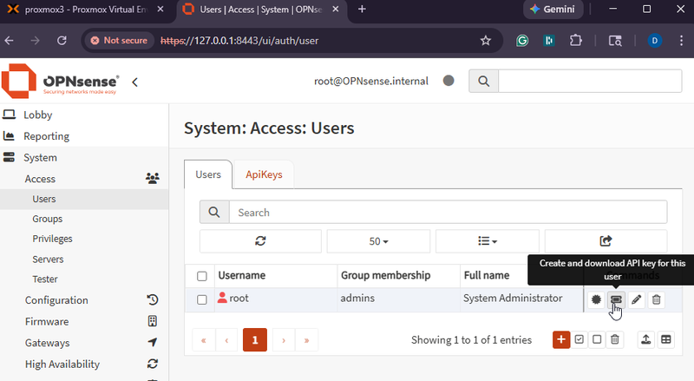Open the browser profile D avatar
694x381 pixels.
tap(655, 41)
